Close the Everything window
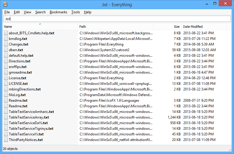The height and width of the screenshot is (154, 234). click(x=225, y=3)
